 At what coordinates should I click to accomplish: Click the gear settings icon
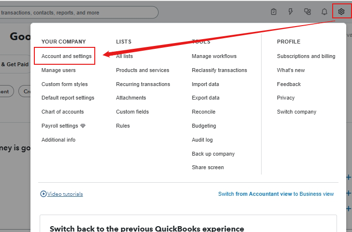point(341,12)
